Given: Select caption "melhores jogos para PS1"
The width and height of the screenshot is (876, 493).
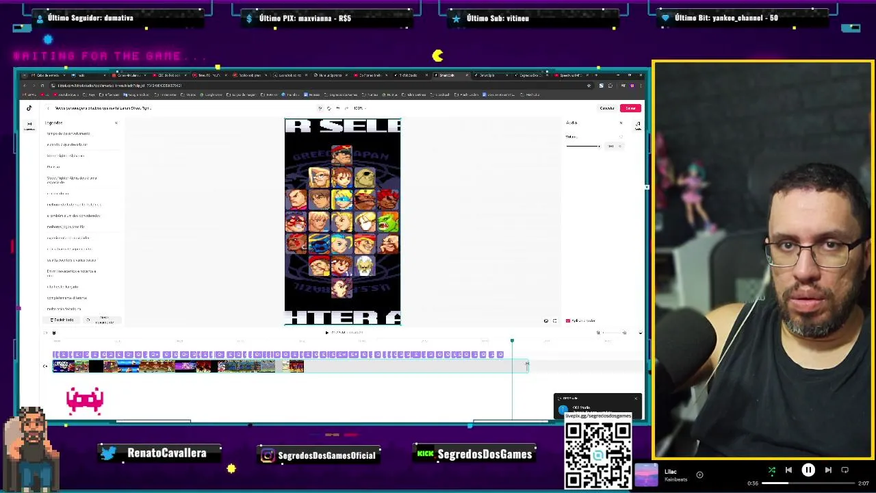Looking at the screenshot, I should point(66,227).
